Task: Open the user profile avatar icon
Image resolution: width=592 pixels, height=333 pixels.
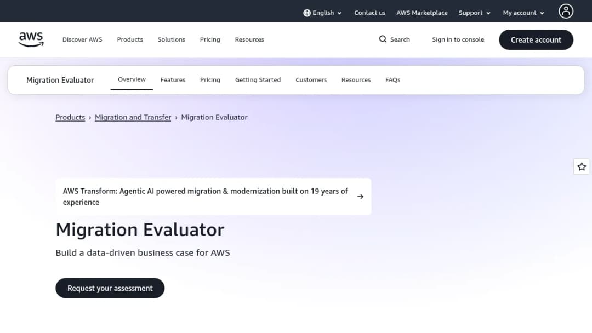Action: (x=566, y=11)
